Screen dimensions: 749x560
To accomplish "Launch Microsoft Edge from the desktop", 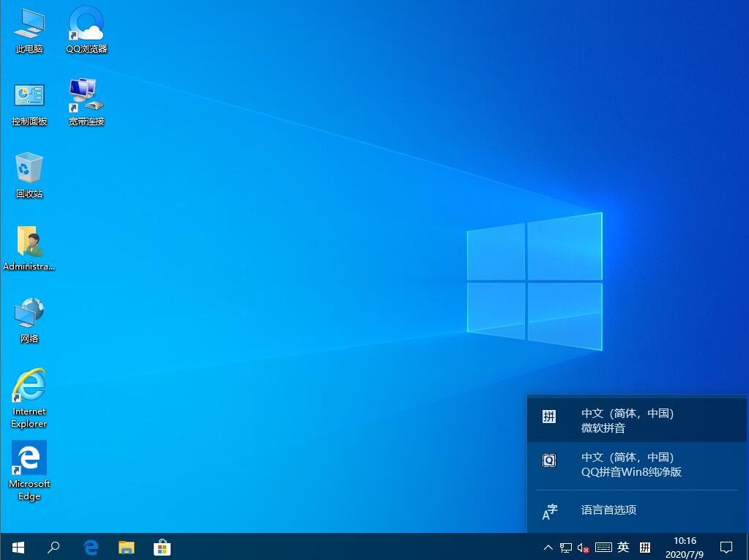I will (29, 463).
